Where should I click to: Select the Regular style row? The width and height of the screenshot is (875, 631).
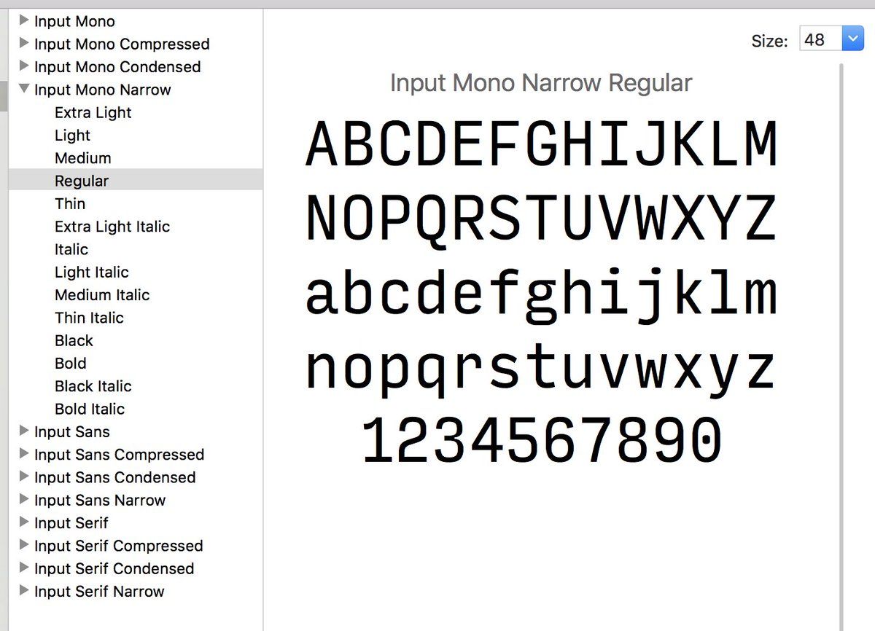81,181
